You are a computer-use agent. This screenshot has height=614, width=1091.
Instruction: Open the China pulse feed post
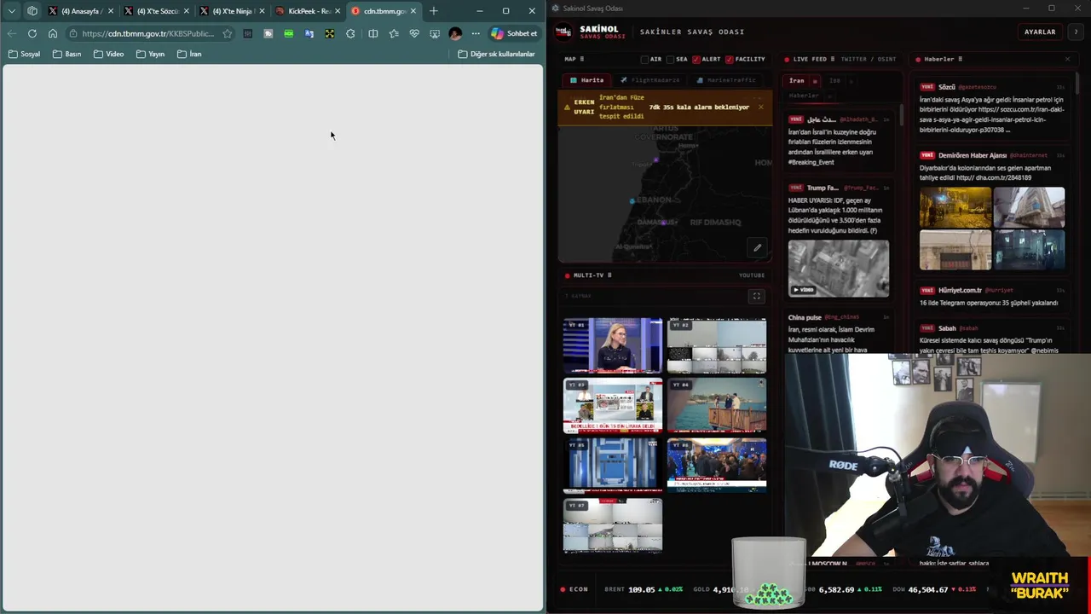(840, 333)
